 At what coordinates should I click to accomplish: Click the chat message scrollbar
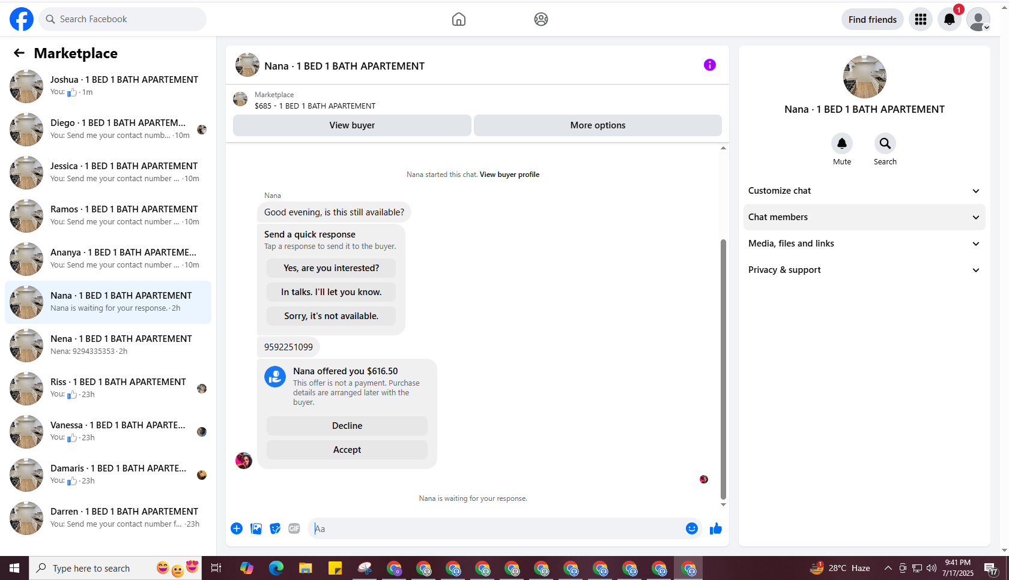723,369
